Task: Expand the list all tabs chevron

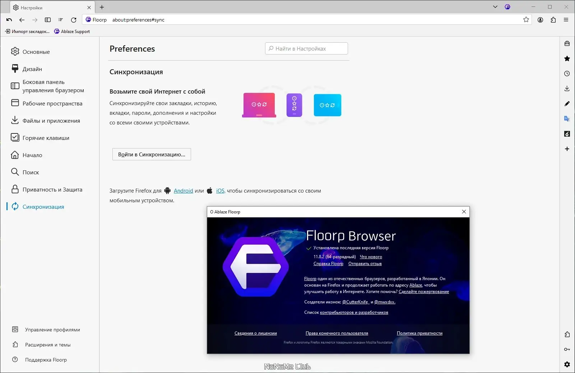Action: pos(495,7)
